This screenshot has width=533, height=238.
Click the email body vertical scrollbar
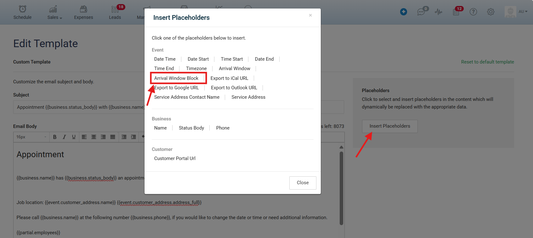341,189
